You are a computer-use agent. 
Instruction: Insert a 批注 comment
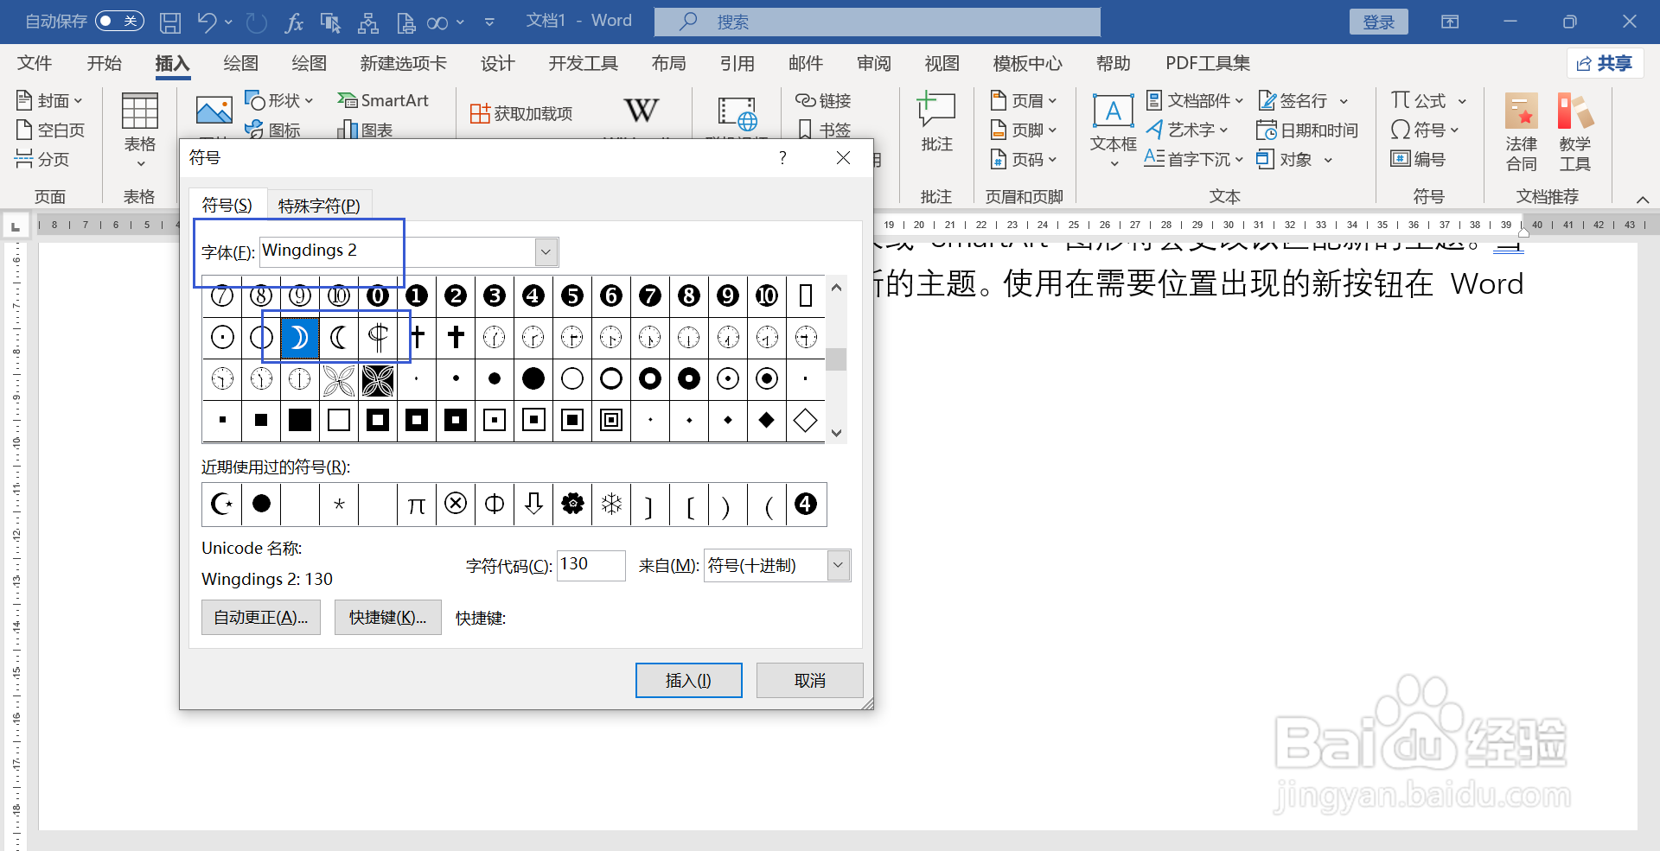(x=936, y=122)
